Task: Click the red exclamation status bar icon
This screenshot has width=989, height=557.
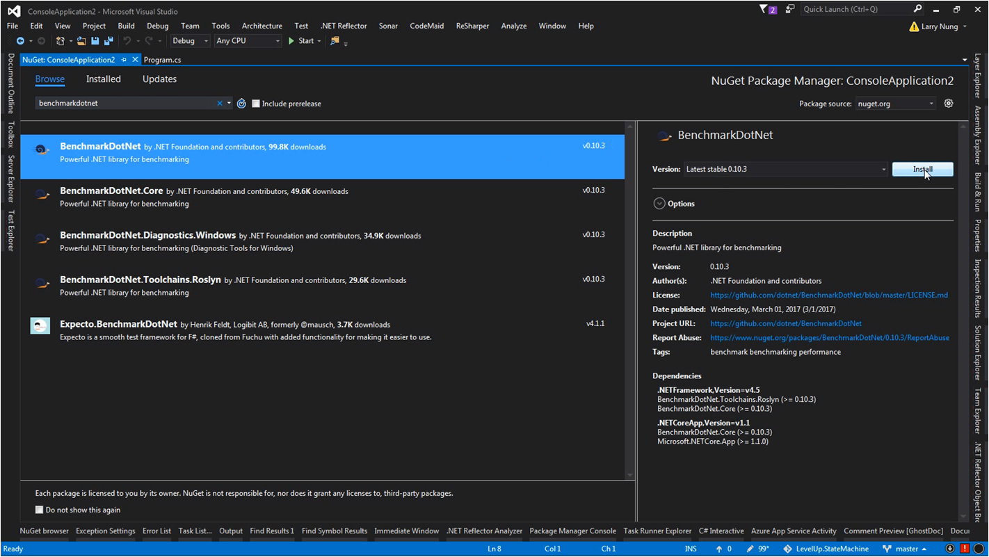Action: 964,549
